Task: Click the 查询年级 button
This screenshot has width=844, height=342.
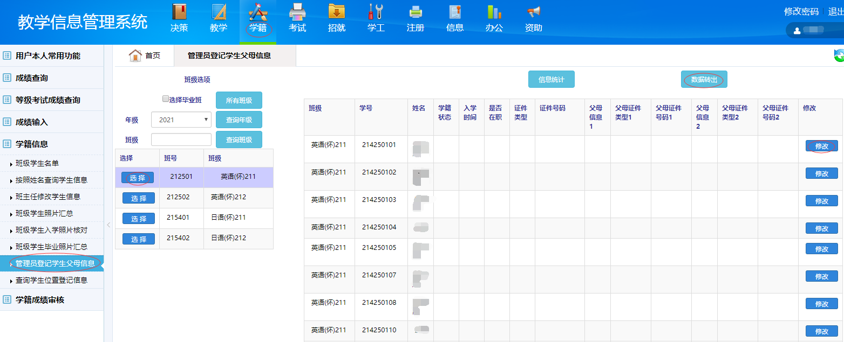Action: coord(239,120)
